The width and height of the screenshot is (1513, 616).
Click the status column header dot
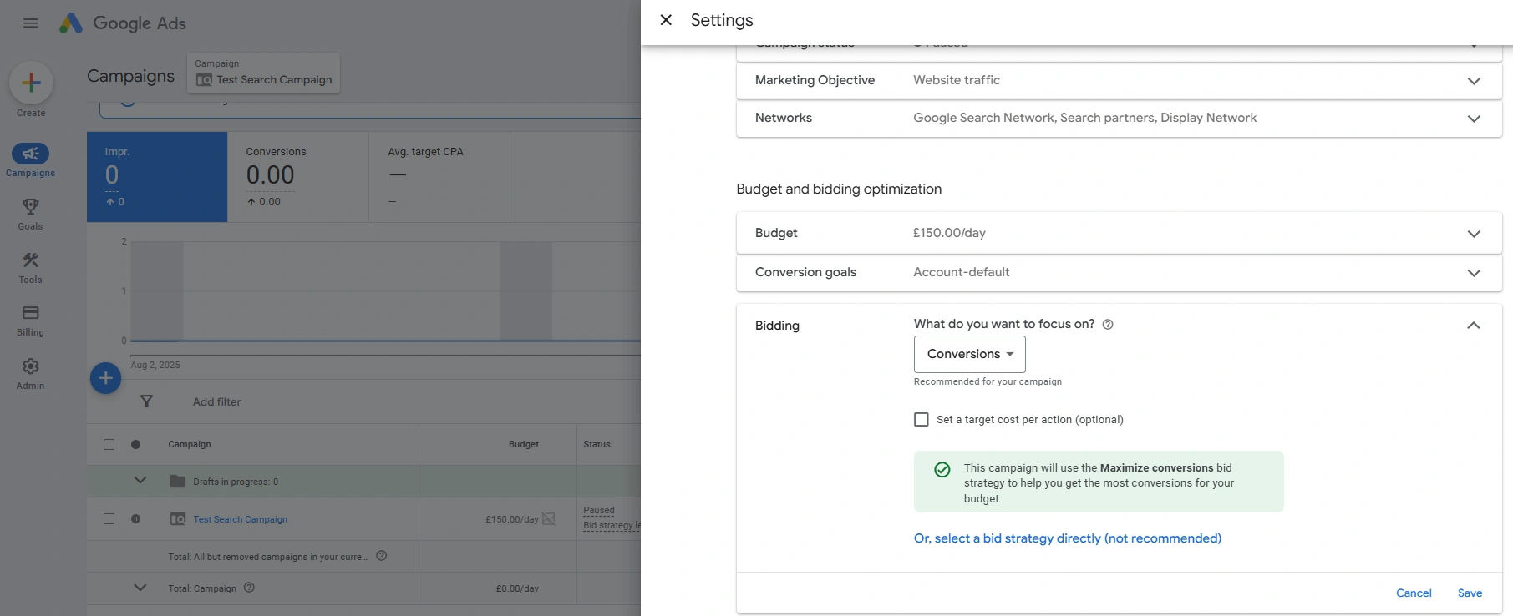[x=135, y=445]
